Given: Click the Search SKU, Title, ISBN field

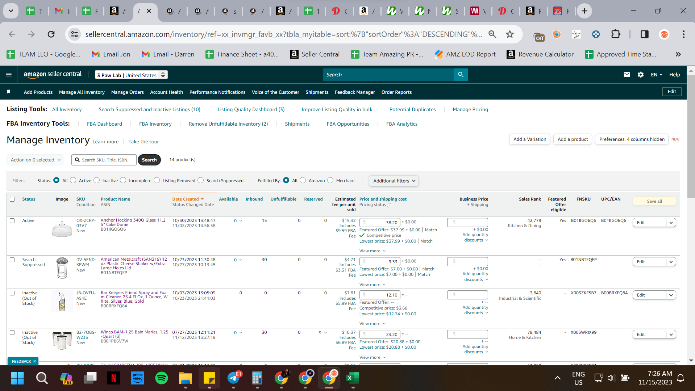Looking at the screenshot, I should coord(104,160).
